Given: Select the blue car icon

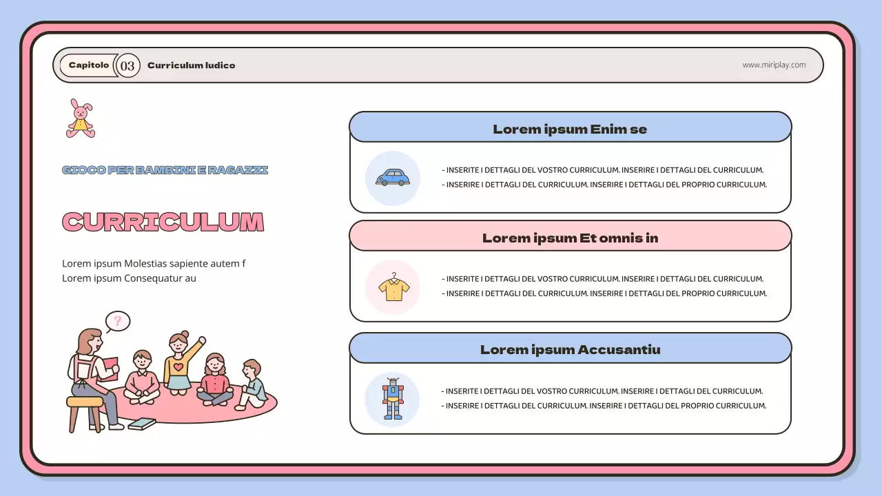Looking at the screenshot, I should [392, 178].
